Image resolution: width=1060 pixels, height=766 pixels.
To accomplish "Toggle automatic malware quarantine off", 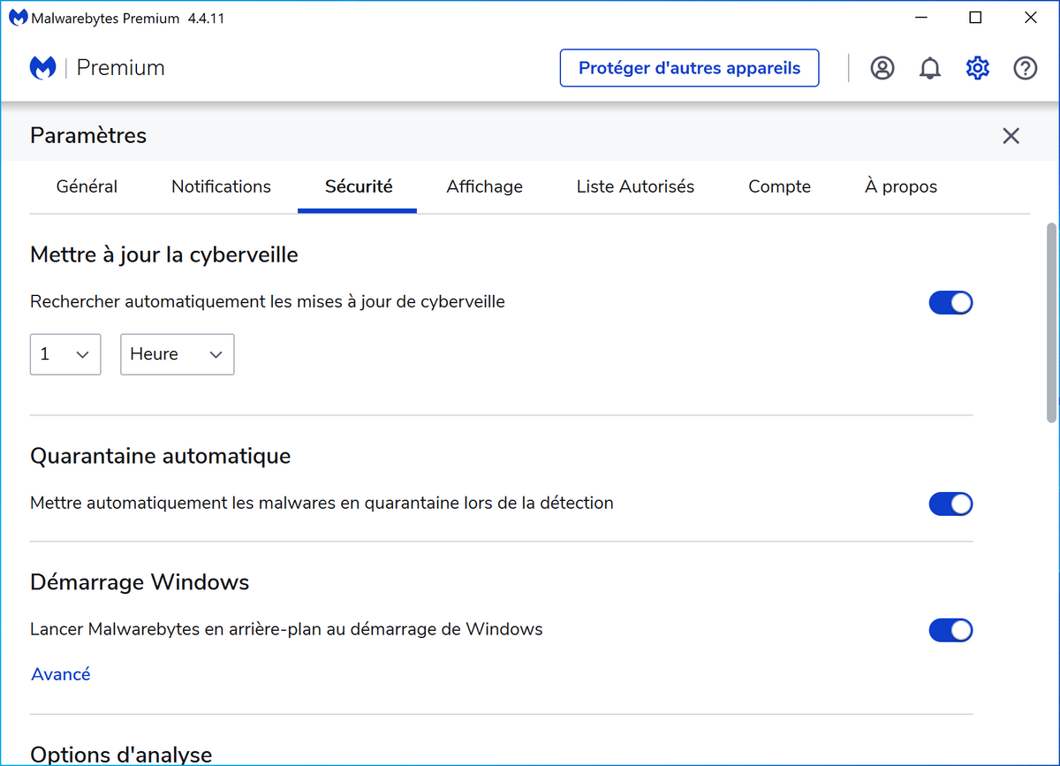I will point(950,504).
